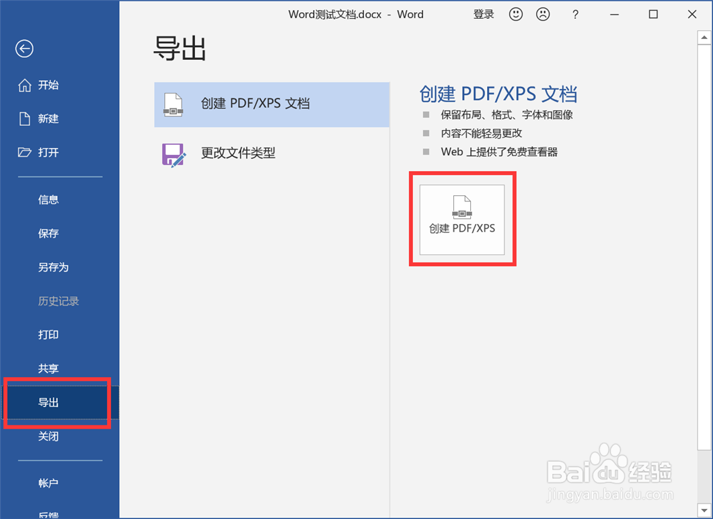713x519 pixels.
Task: Open Help via the question mark icon
Action: pyautogui.click(x=575, y=14)
